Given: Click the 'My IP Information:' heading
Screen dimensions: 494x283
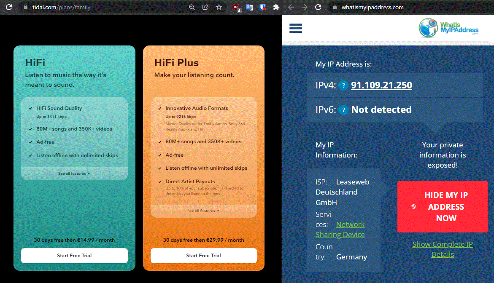Looking at the screenshot, I should click(x=337, y=150).
